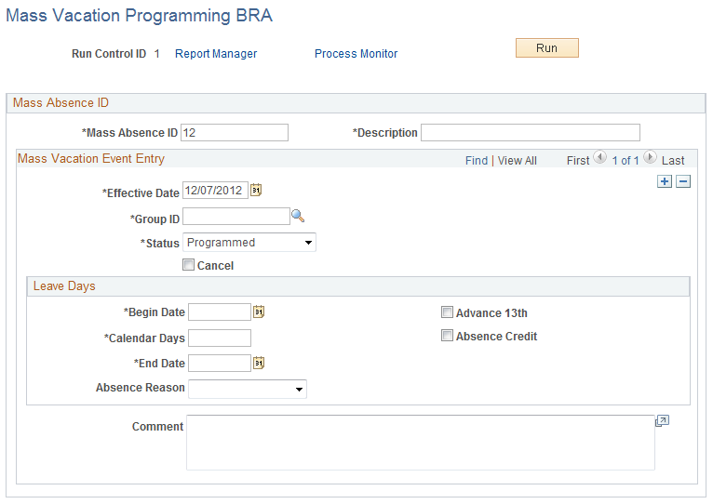Check the Absence Credit option

[447, 336]
